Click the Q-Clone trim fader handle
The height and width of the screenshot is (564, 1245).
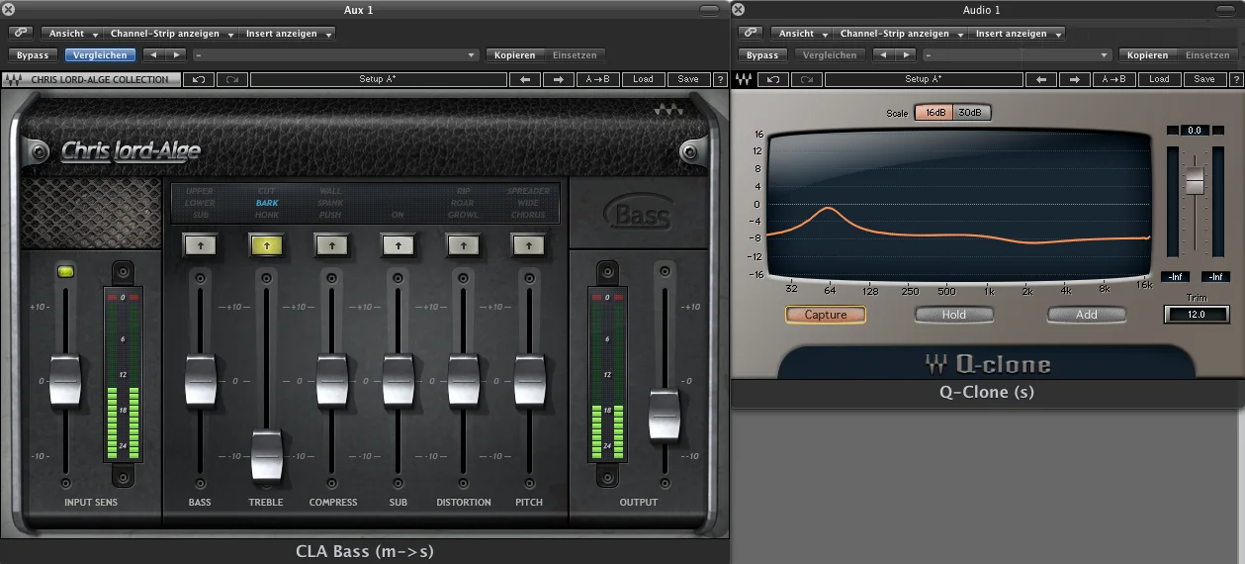(x=1195, y=181)
